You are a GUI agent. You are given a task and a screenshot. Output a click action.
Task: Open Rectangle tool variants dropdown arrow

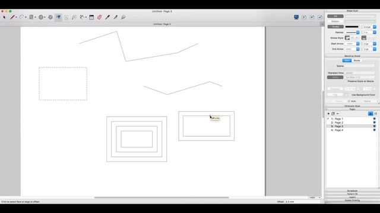35,17
